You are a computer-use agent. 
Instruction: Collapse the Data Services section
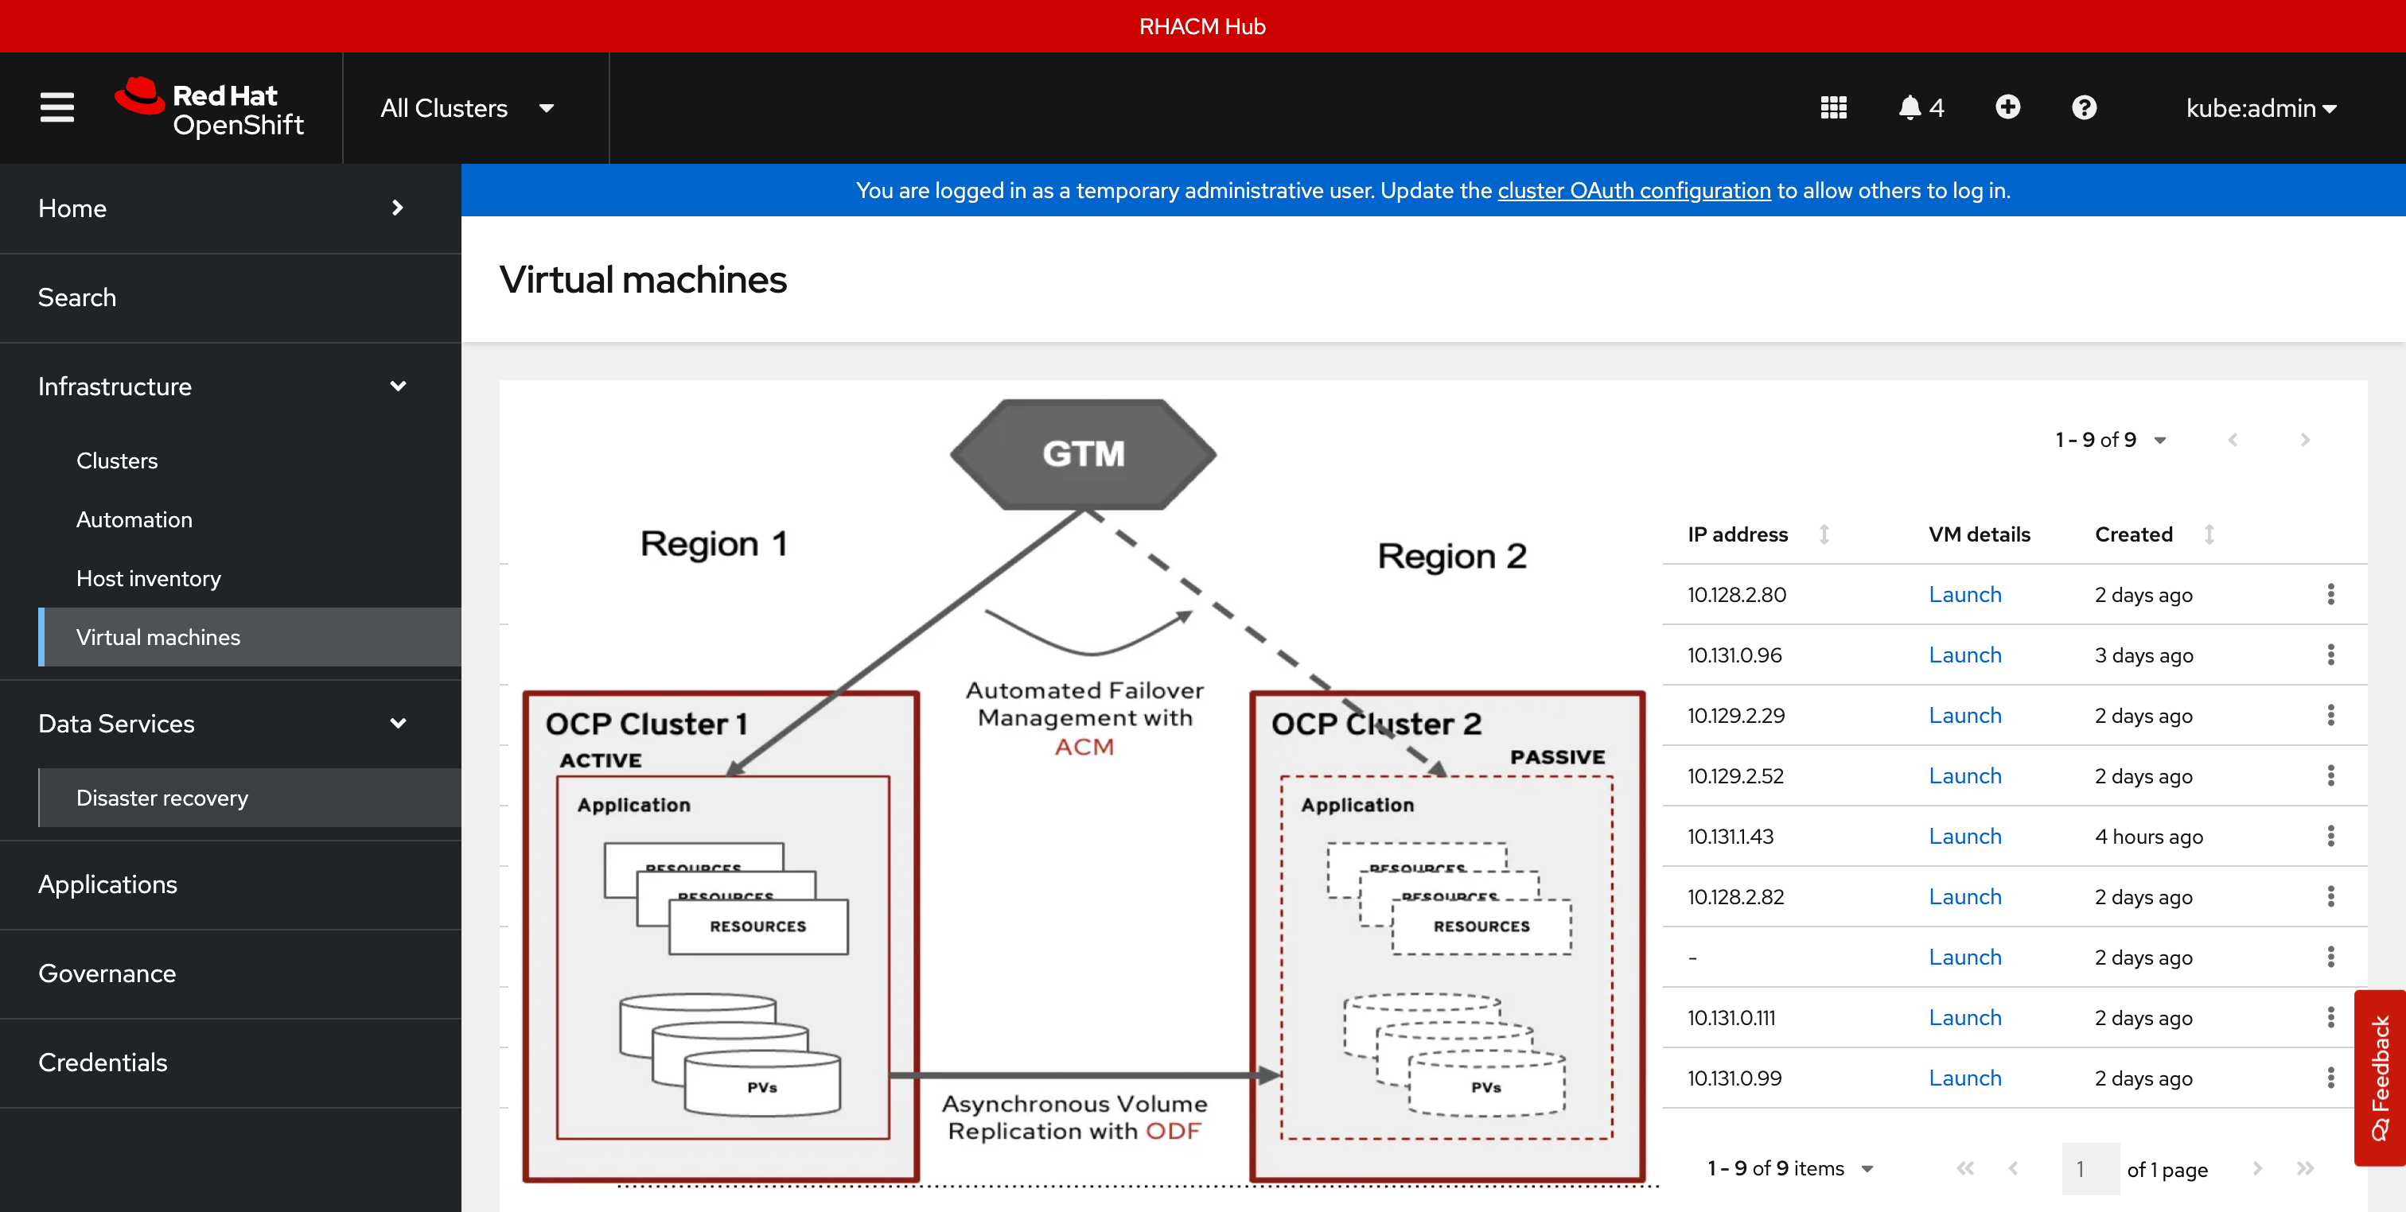(x=398, y=723)
